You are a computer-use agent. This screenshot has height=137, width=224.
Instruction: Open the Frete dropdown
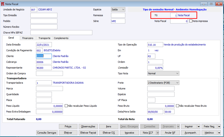[x=163, y=83]
